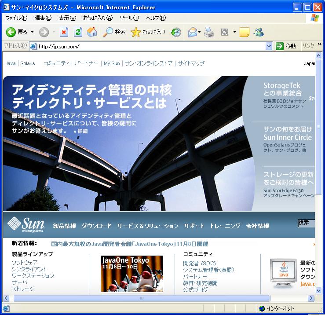The image size is (325, 315).
Task: Click the fullscreen/edit icon next to Print
Action: (225, 32)
